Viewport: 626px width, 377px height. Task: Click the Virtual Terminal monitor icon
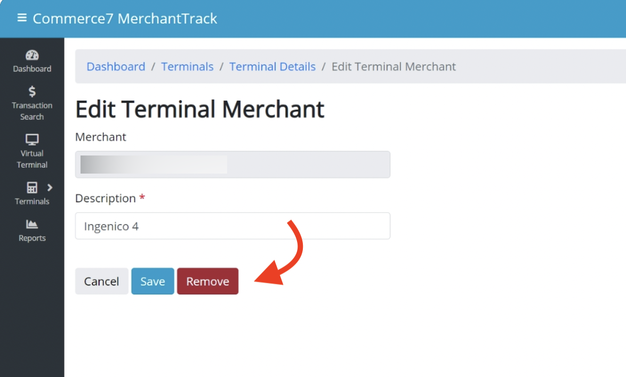32,140
